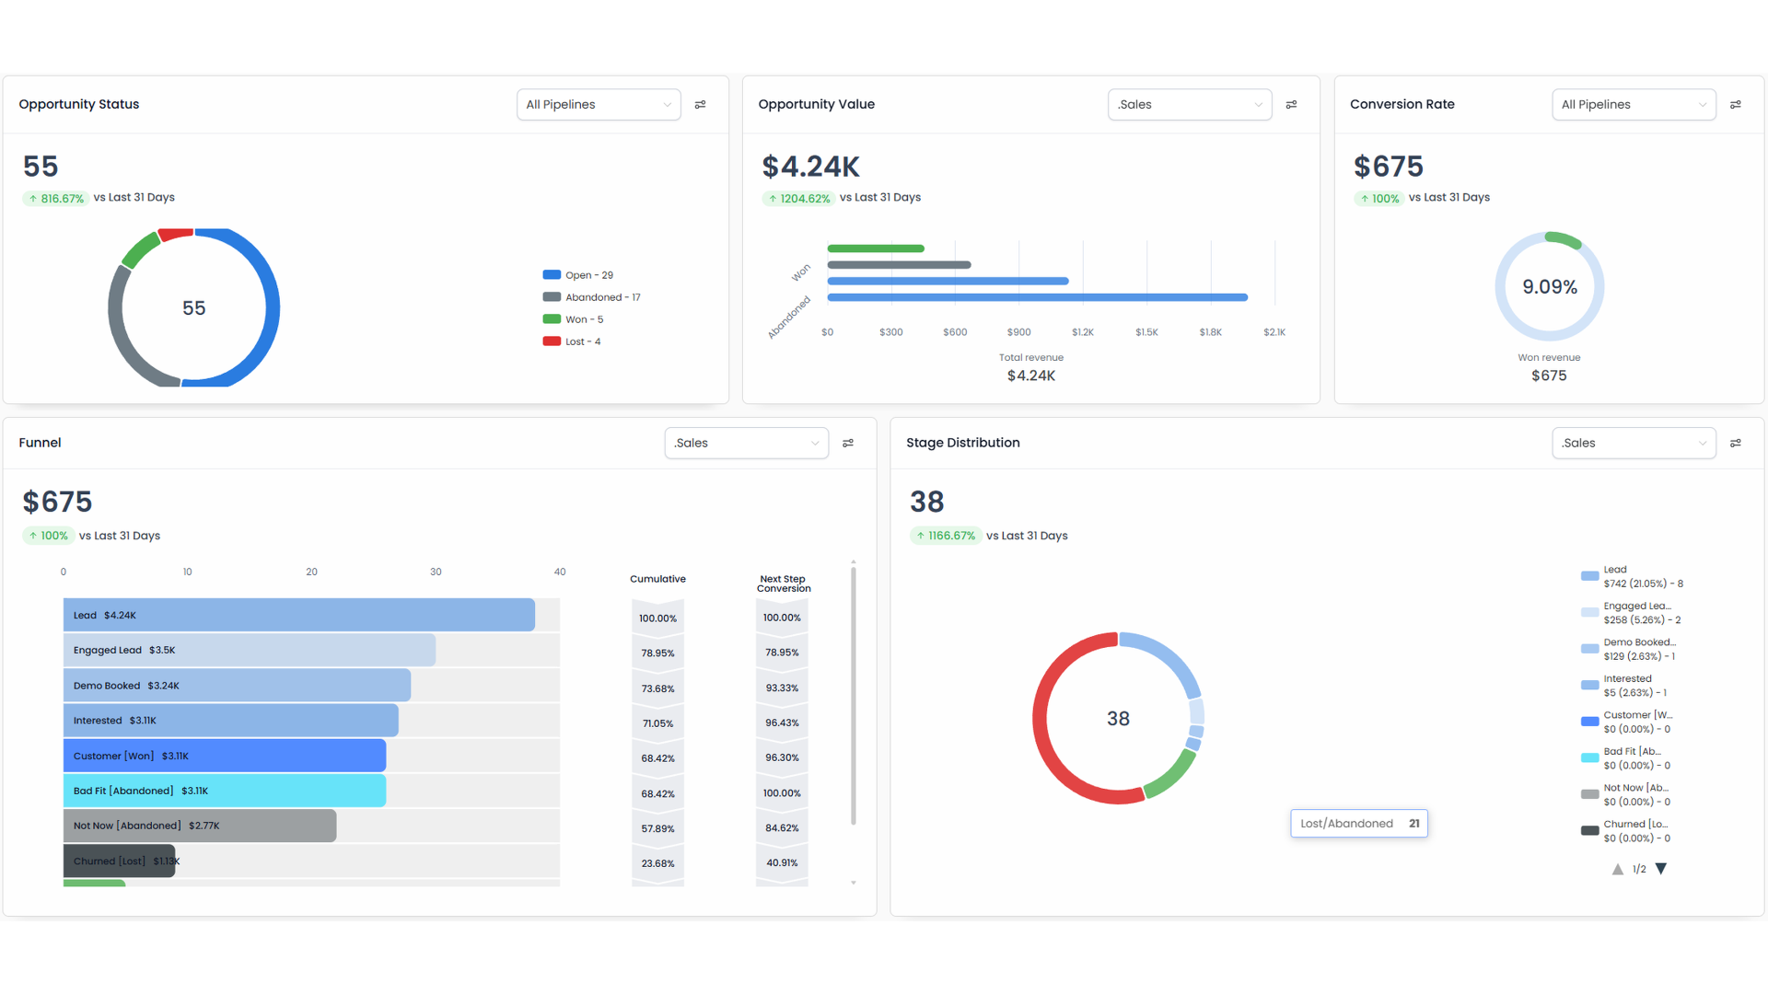Open Stage Distribution filter settings icon
This screenshot has height=994, width=1768.
pos(1735,444)
